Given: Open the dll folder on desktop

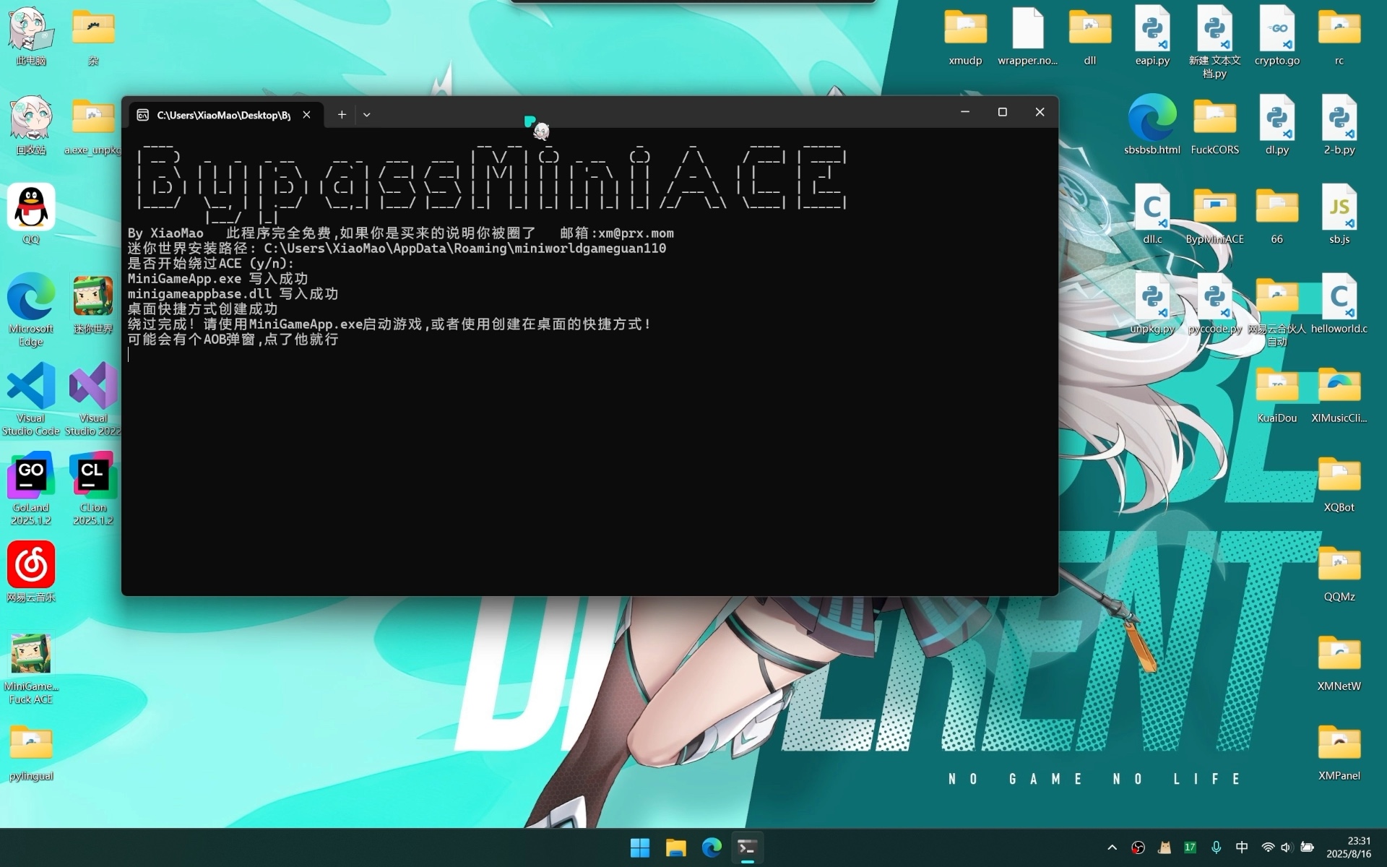Looking at the screenshot, I should 1090,36.
